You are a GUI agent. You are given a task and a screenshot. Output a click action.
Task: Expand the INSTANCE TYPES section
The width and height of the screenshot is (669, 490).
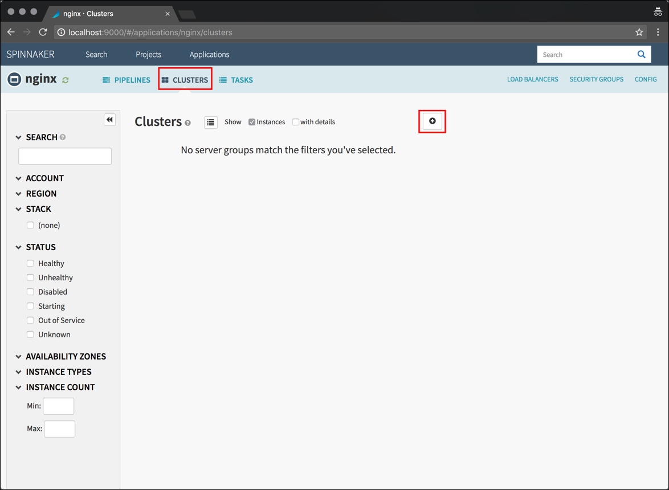pos(18,371)
